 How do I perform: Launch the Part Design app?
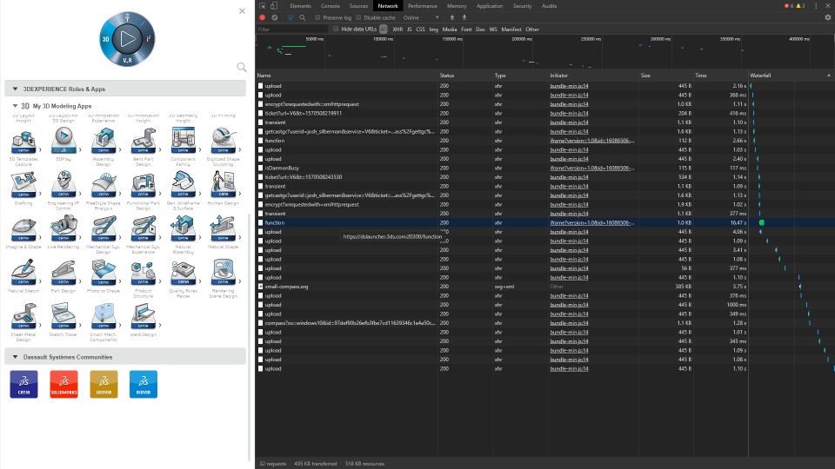click(x=63, y=273)
